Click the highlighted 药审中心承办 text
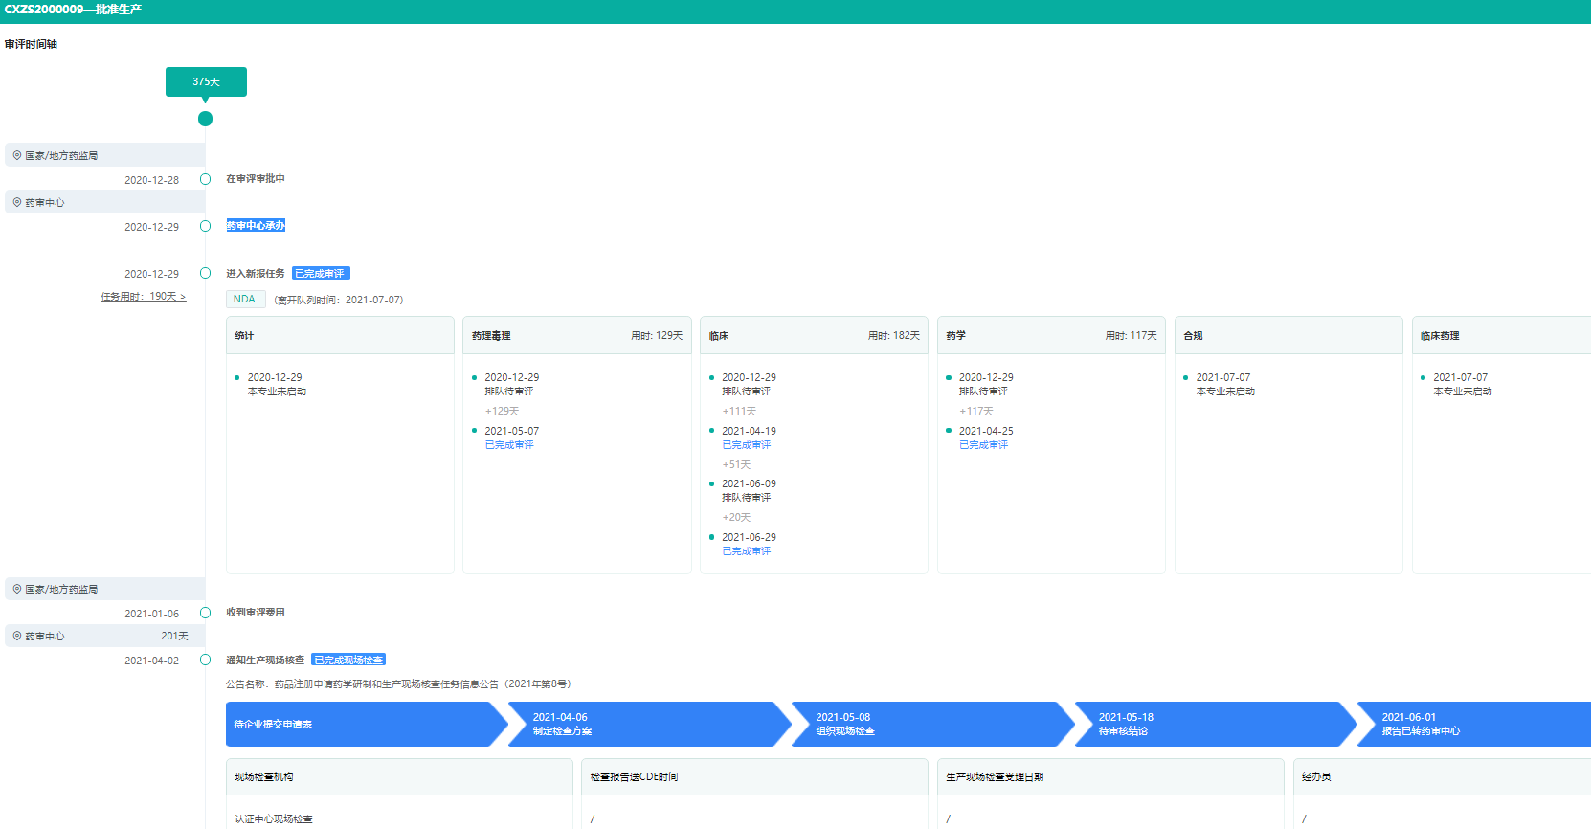 256,226
